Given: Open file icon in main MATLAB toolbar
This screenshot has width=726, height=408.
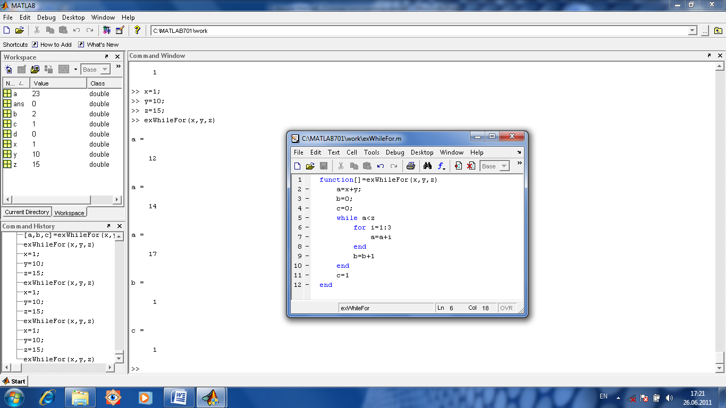Looking at the screenshot, I should (20, 30).
